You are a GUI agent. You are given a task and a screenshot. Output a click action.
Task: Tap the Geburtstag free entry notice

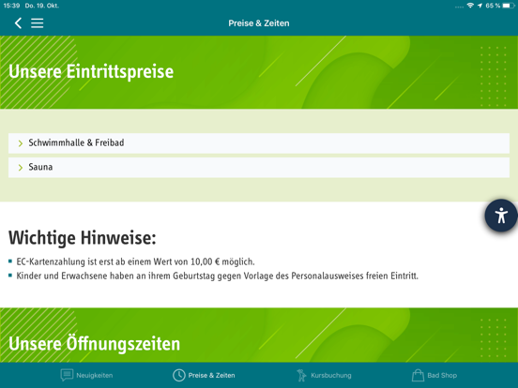[218, 276]
